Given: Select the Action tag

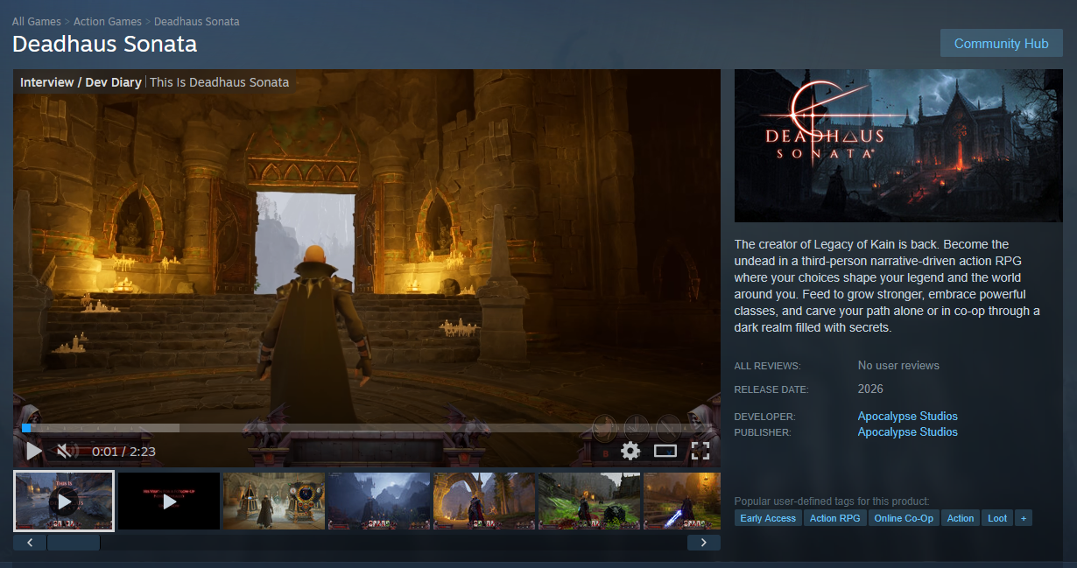Looking at the screenshot, I should click(961, 518).
